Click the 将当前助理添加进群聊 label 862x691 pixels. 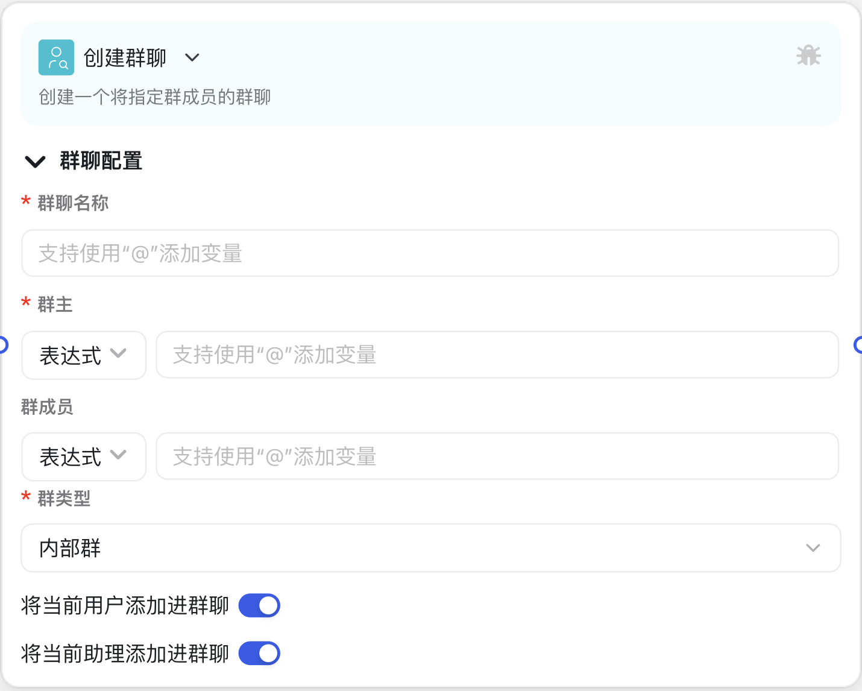point(125,653)
